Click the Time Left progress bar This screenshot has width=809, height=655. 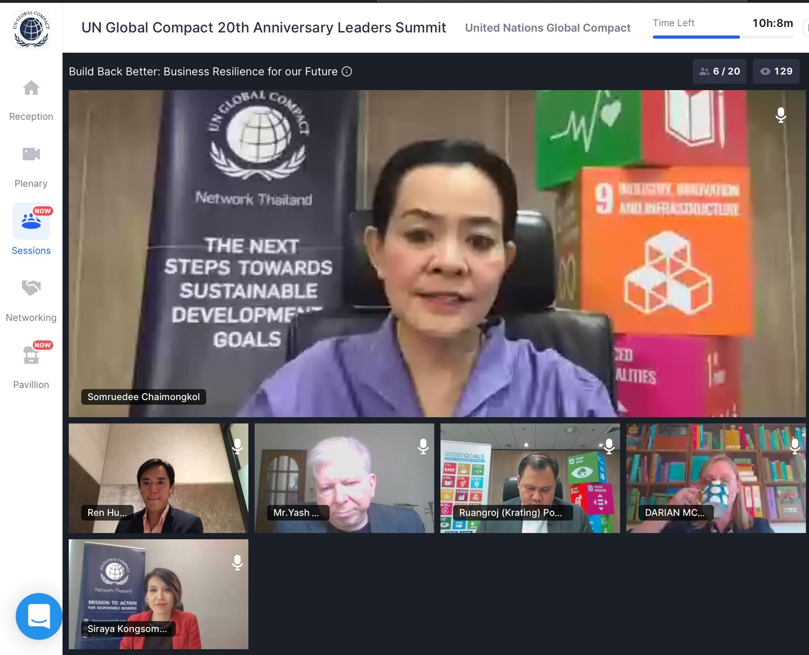pos(723,37)
